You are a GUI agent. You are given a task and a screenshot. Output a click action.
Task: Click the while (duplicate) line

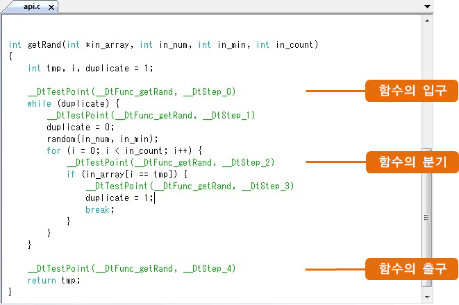click(73, 103)
